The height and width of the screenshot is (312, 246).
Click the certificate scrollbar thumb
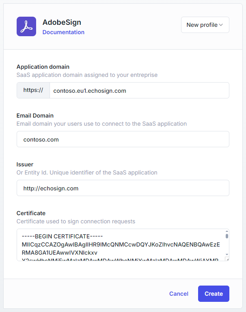click(x=227, y=236)
